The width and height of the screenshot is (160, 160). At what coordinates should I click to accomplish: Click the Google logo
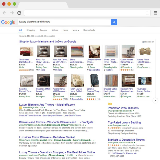click(x=8, y=22)
